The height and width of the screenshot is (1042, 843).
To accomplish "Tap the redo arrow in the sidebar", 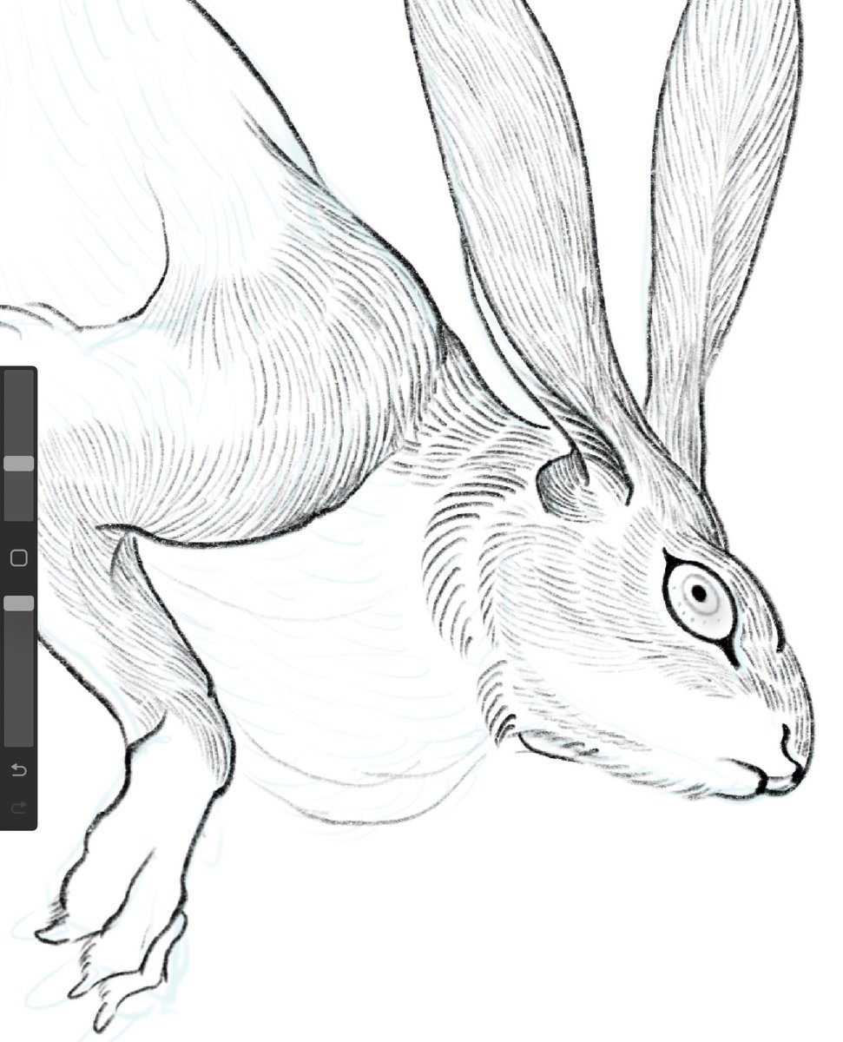I will (x=18, y=808).
